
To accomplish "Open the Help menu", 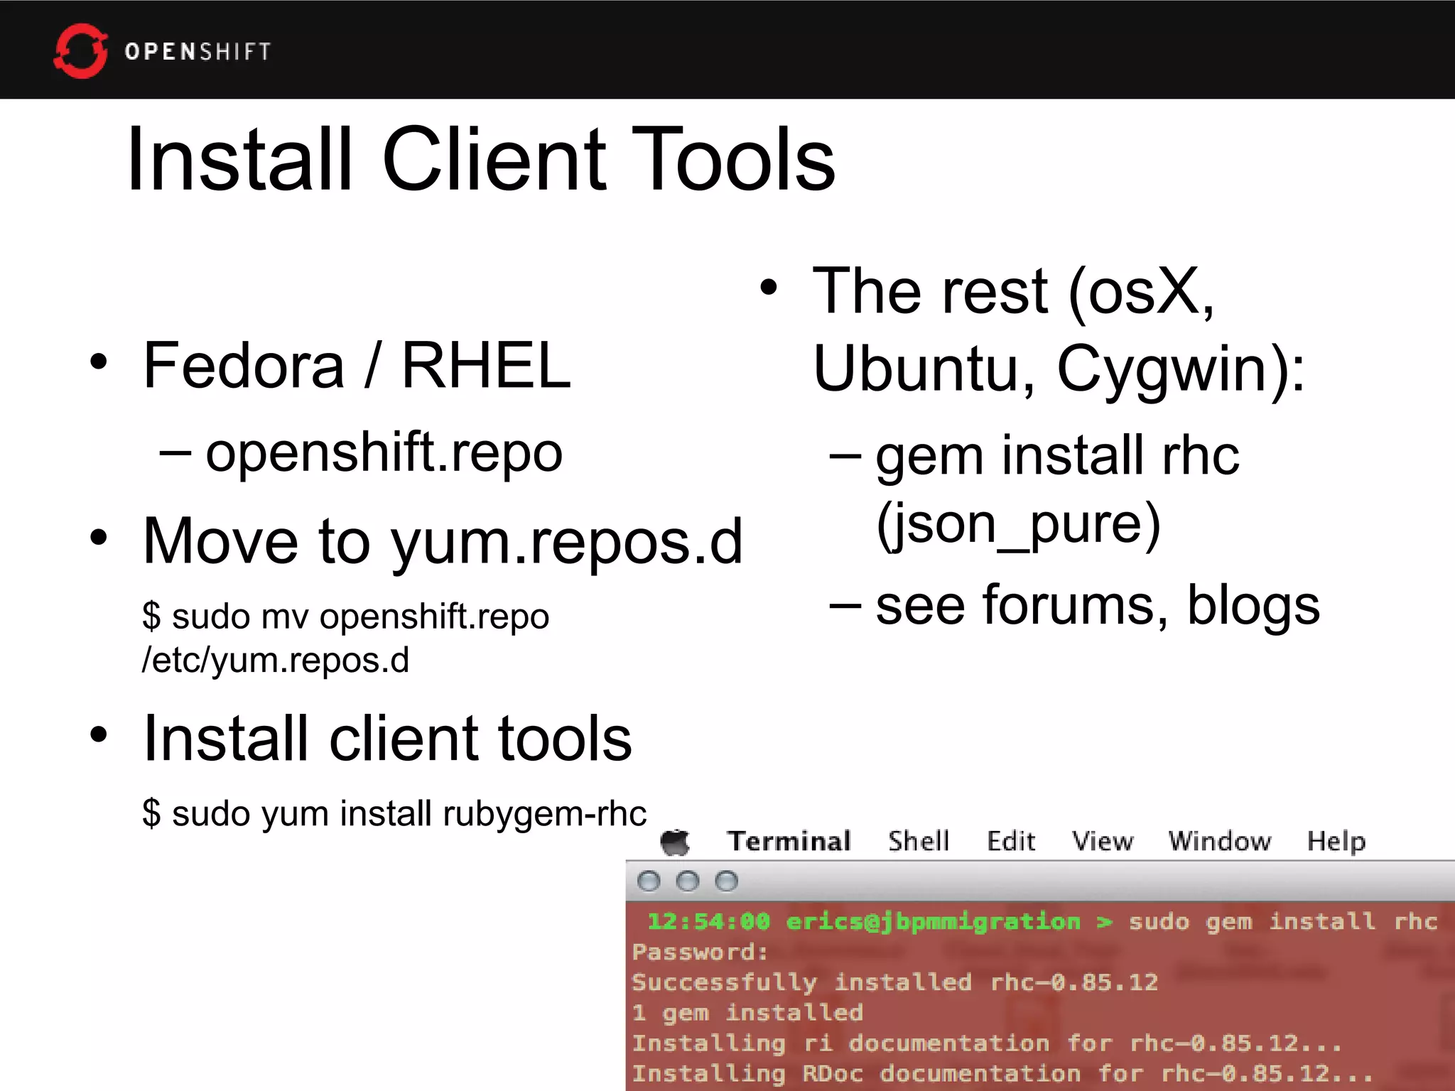I will tap(1336, 842).
